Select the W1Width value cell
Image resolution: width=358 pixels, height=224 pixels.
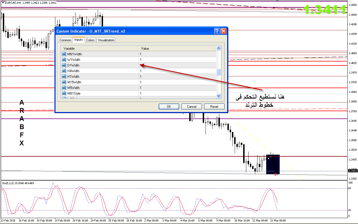pyautogui.click(x=178, y=60)
